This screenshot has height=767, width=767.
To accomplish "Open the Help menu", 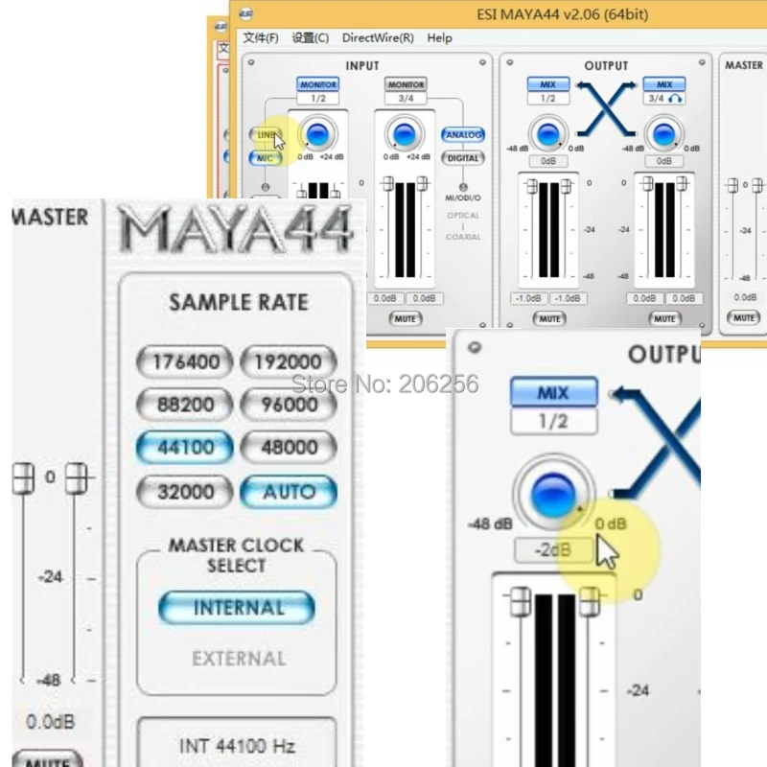I will point(439,38).
